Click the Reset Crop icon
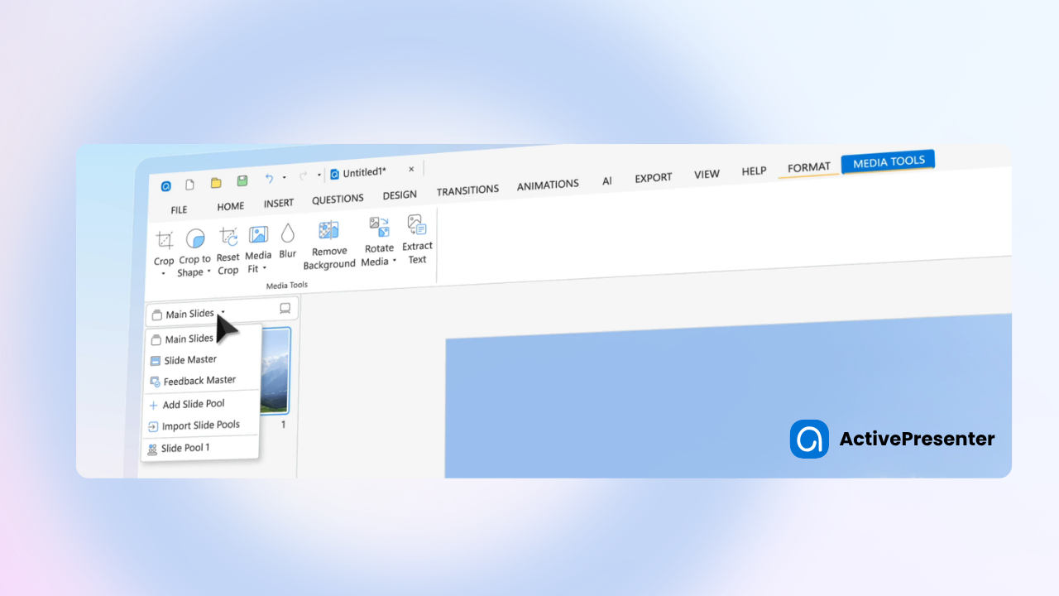 coord(228,237)
